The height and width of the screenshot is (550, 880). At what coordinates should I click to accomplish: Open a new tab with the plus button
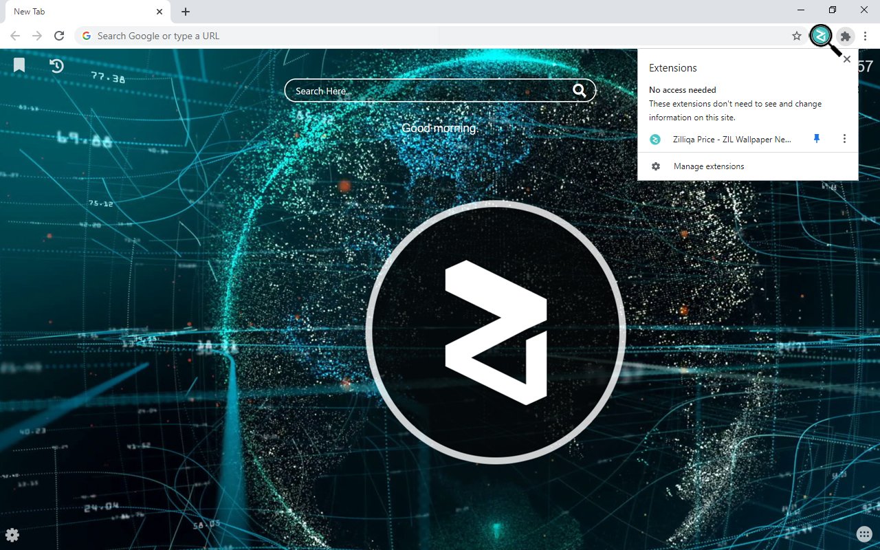point(186,12)
